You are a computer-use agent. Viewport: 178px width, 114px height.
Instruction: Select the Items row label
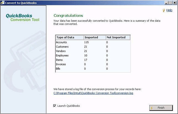[59, 60]
